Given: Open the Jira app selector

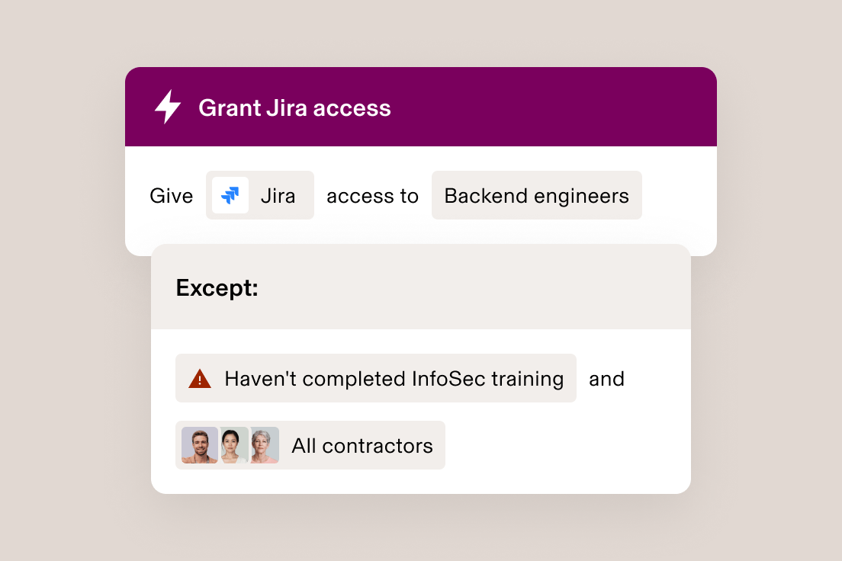Looking at the screenshot, I should pos(259,195).
